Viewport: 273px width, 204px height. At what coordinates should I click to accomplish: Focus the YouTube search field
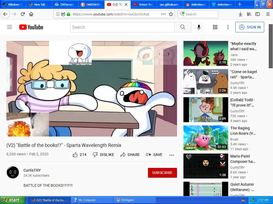click(x=122, y=27)
